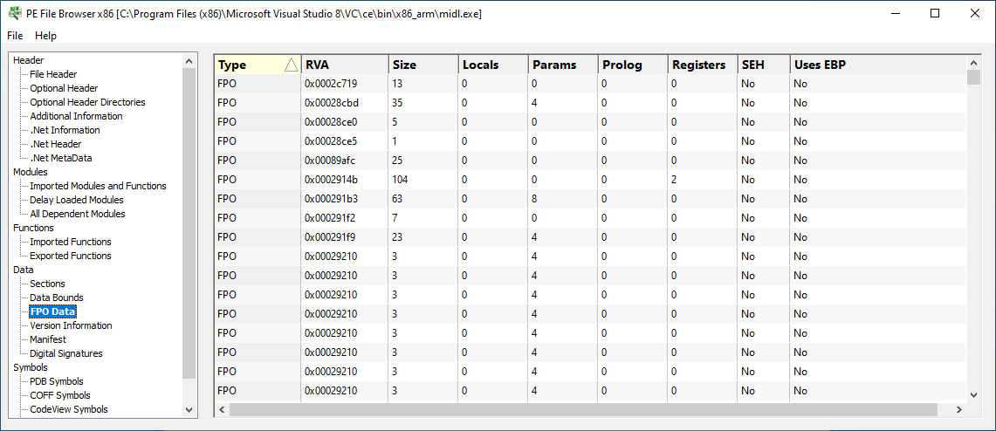The height and width of the screenshot is (431, 996).
Task: Select the Functions root node
Action: pos(34,228)
